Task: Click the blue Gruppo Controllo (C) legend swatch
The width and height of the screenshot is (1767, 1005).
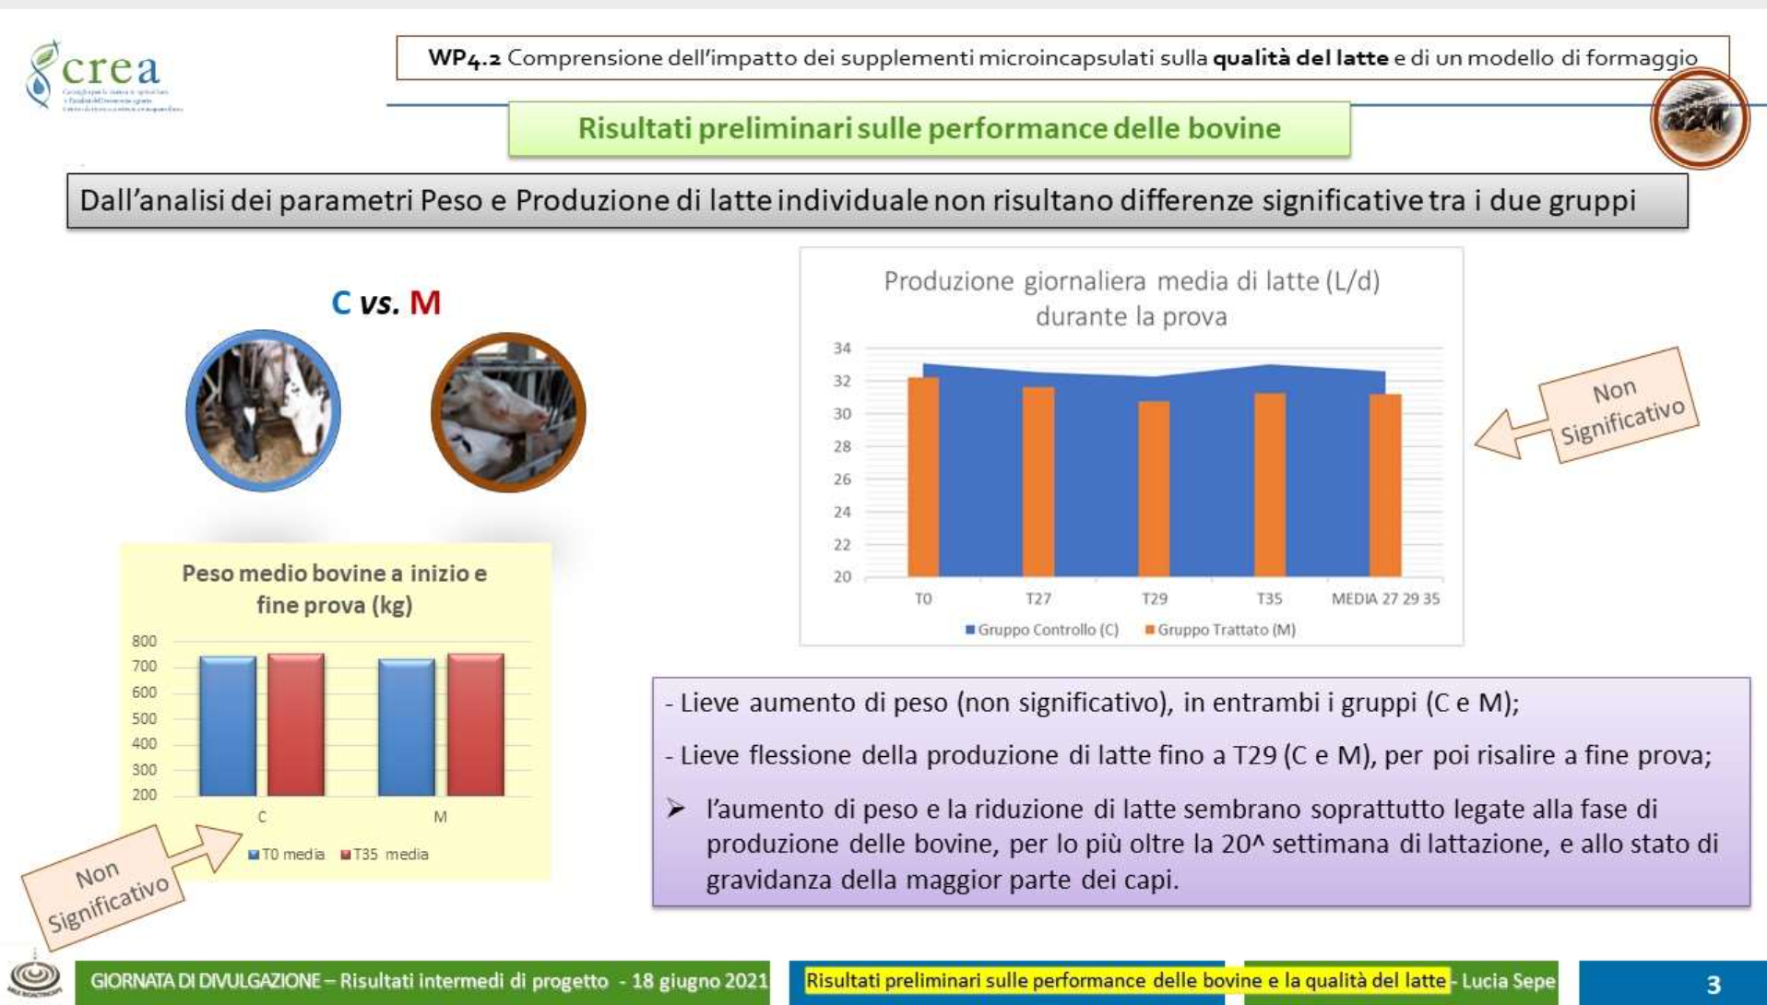Action: [x=969, y=630]
